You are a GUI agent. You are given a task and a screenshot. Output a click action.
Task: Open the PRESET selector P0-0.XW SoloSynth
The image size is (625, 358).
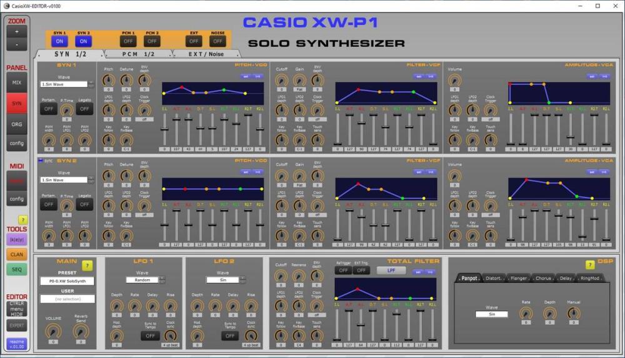[67, 281]
